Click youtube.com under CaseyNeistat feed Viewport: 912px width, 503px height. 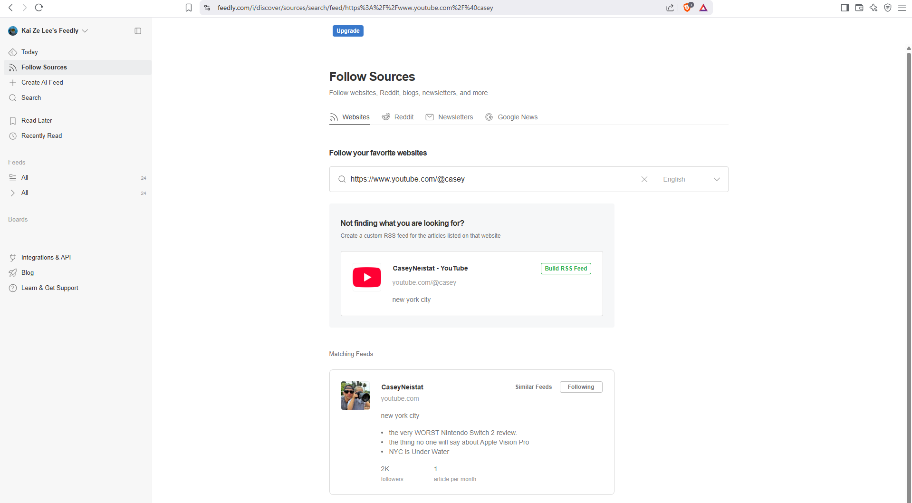[400, 399]
